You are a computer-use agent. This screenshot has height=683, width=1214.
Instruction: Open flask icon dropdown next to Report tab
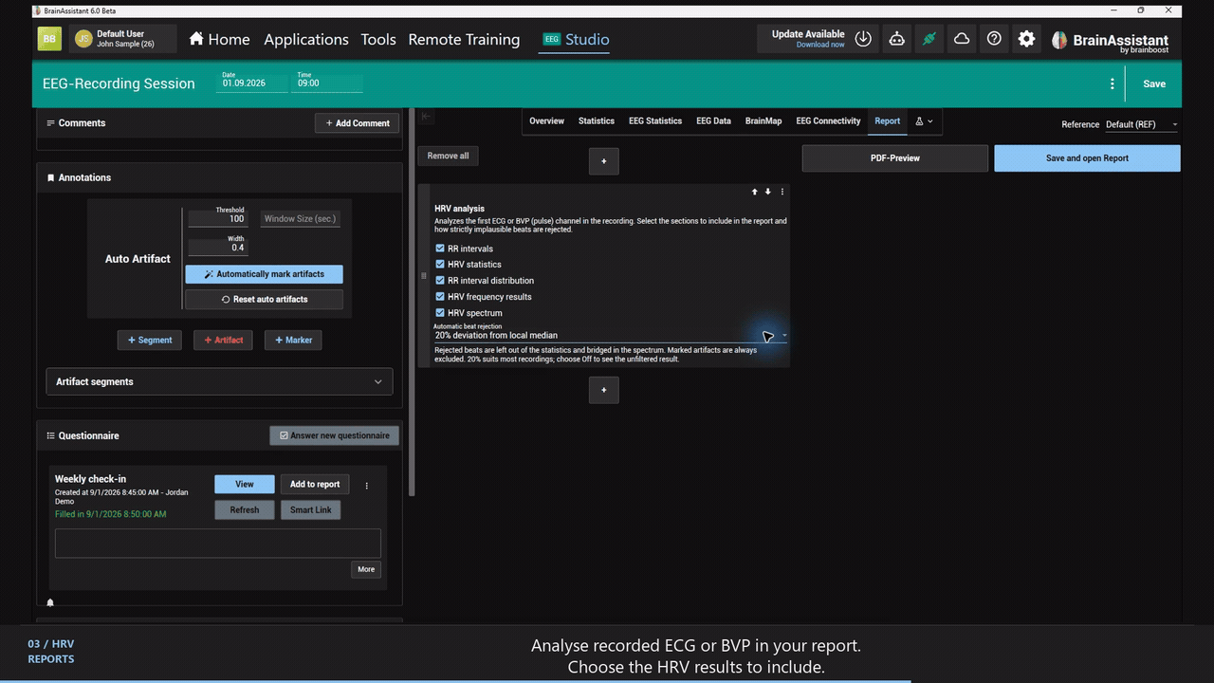tap(924, 121)
